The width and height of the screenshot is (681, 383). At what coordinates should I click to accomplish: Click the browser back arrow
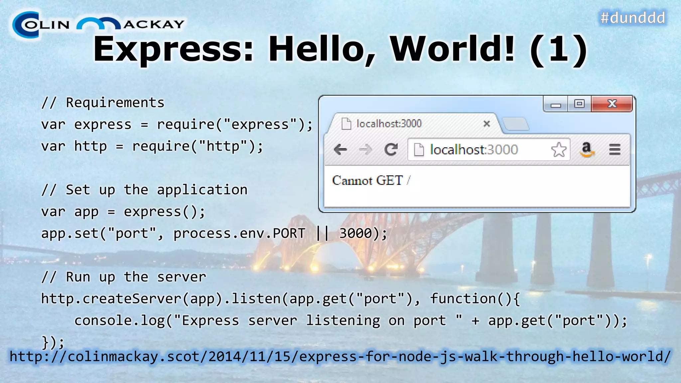[340, 150]
